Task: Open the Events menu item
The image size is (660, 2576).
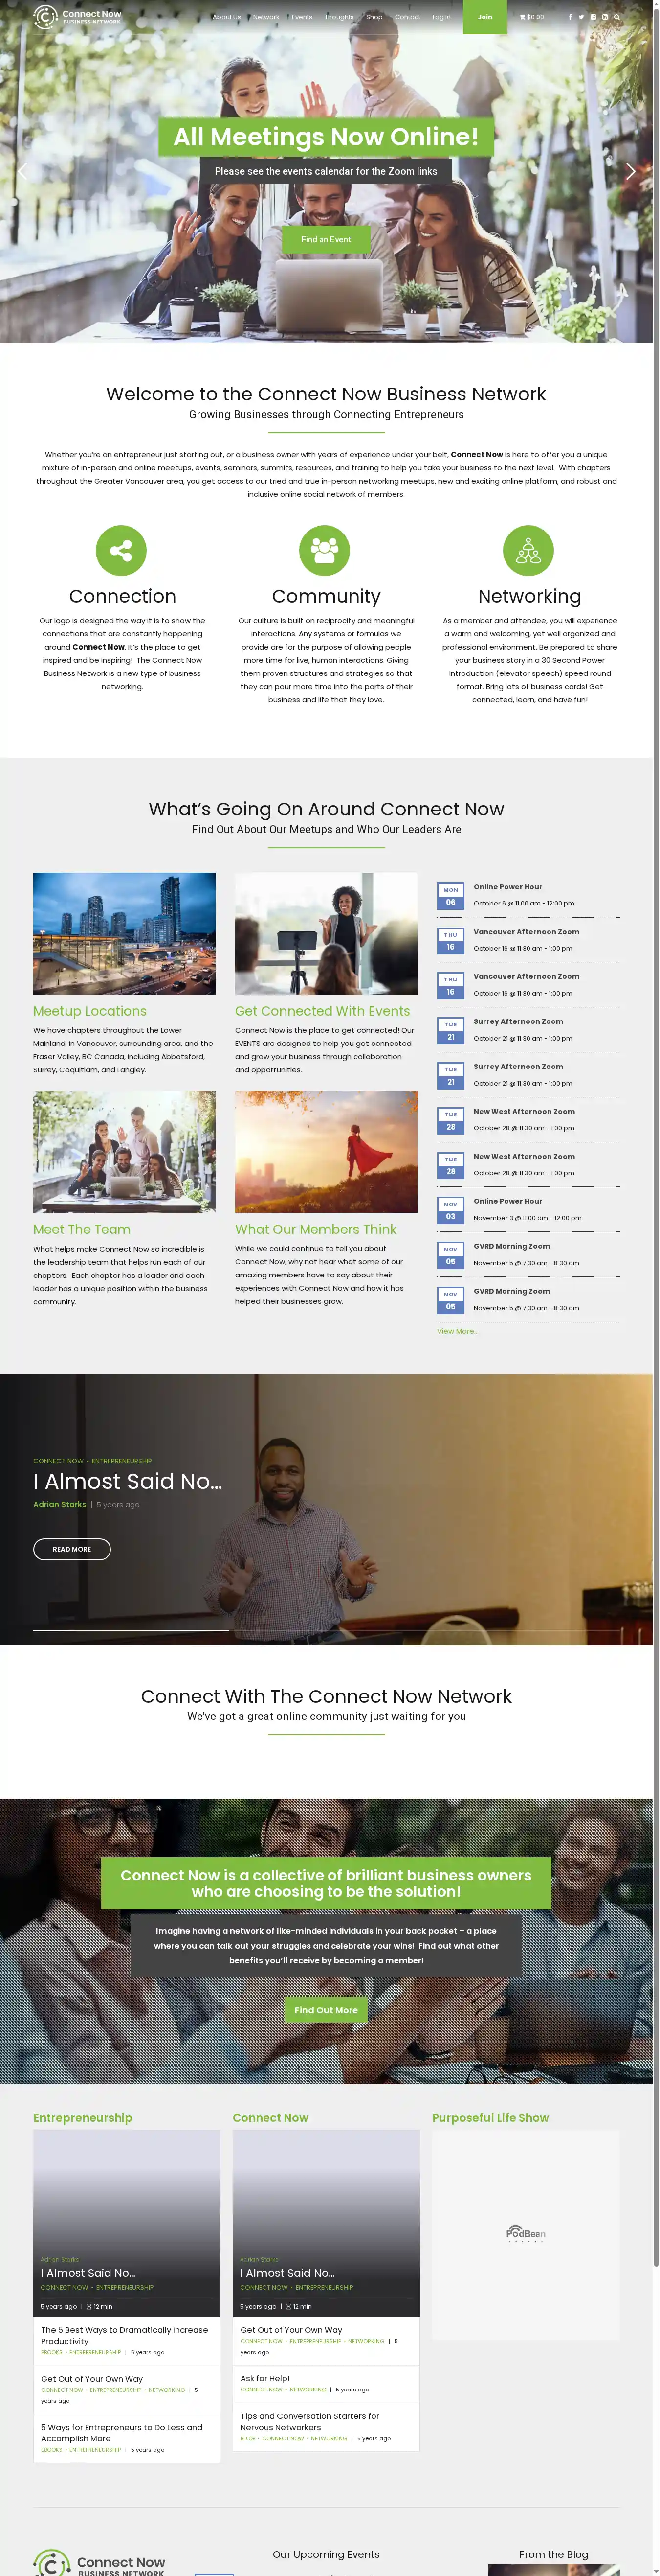Action: [302, 17]
